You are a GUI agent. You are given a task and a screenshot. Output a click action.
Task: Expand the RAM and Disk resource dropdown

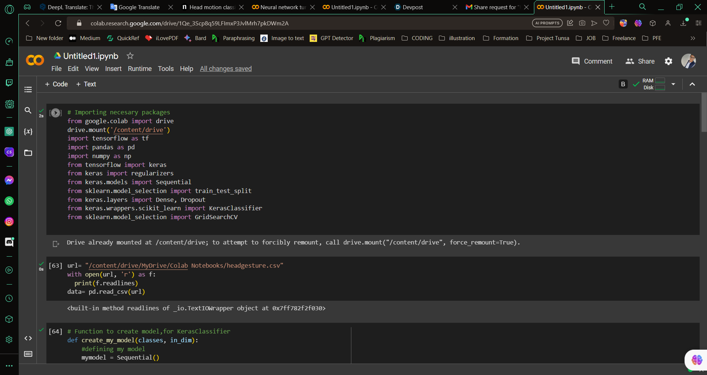click(x=673, y=84)
